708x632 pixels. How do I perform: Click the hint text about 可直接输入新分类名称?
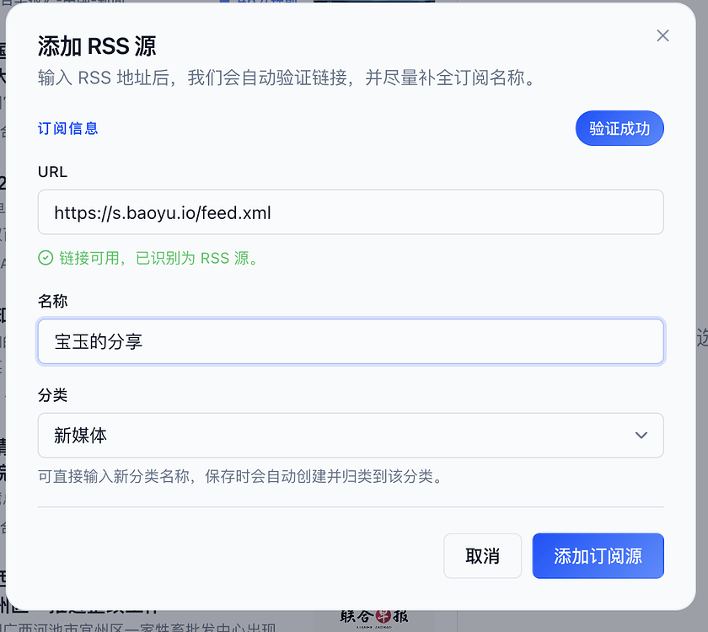point(241,476)
